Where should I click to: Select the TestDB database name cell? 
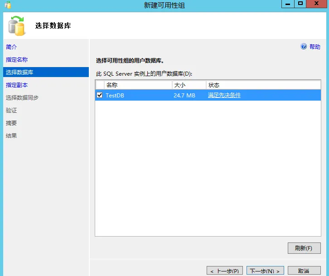point(115,96)
